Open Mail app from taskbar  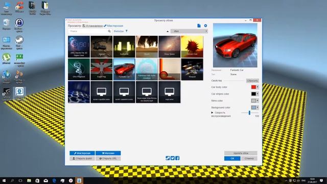pos(45,180)
